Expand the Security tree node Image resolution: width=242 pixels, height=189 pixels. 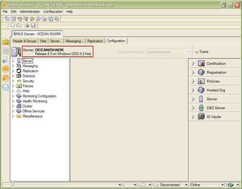[13, 81]
